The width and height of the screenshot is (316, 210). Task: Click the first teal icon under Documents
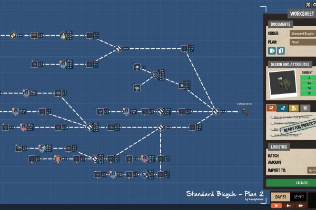click(272, 51)
